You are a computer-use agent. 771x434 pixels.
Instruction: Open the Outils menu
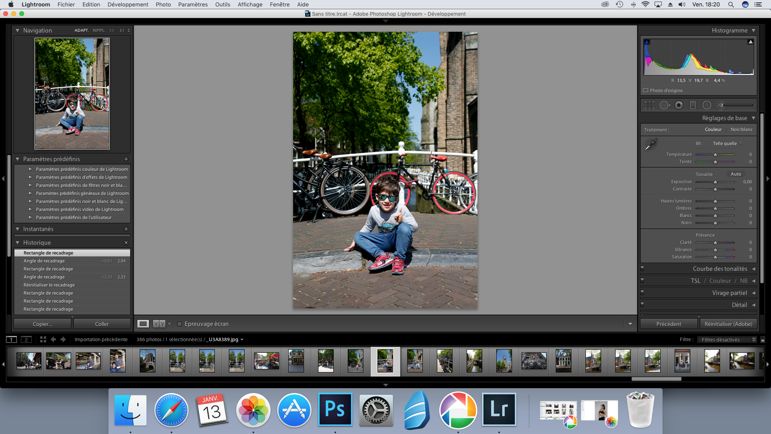222,4
